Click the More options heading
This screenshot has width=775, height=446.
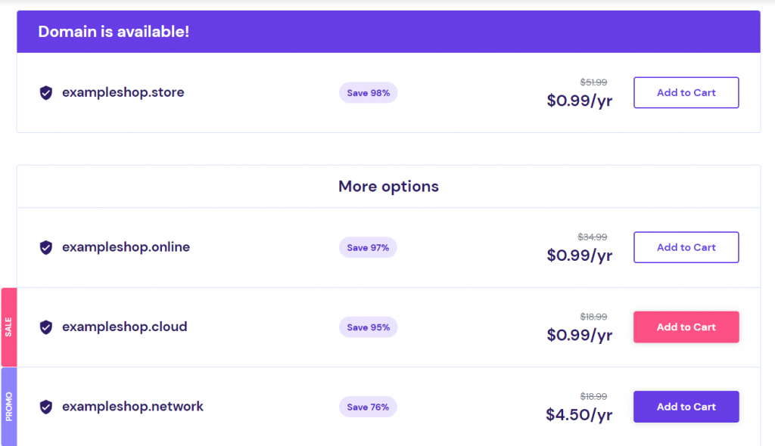(x=388, y=186)
